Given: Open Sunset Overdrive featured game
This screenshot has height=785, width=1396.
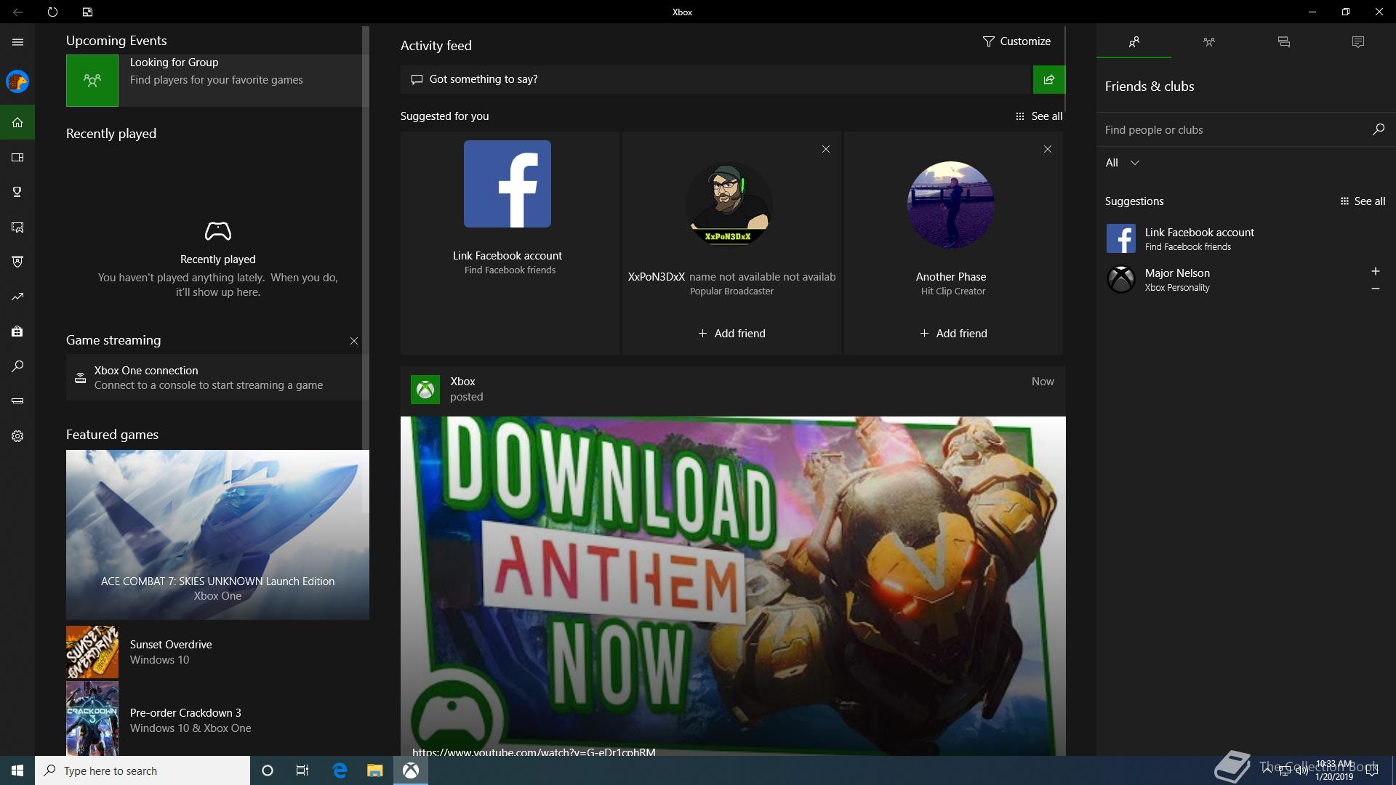Looking at the screenshot, I should tap(217, 652).
